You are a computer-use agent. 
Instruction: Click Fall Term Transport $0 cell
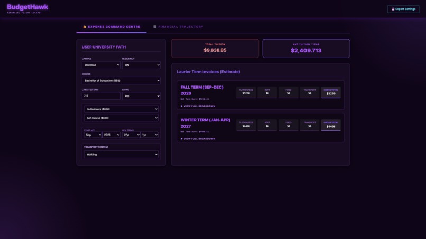tap(309, 92)
